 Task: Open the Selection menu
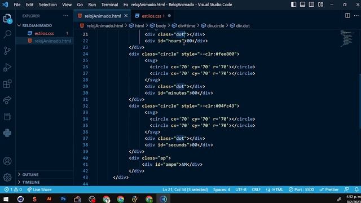coord(47,5)
